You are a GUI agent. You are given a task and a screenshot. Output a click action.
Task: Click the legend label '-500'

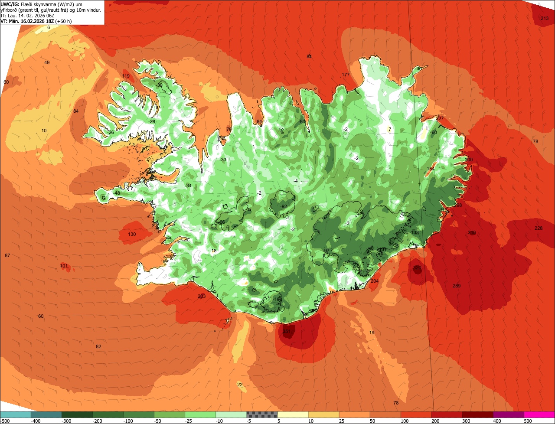[x=5, y=421]
